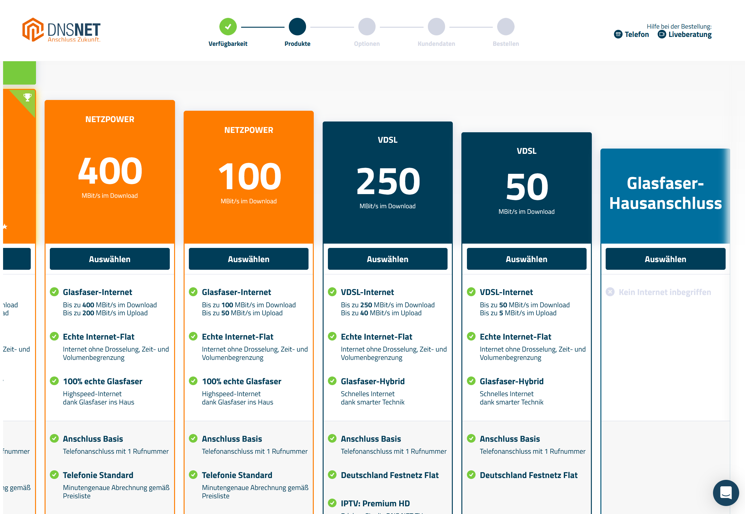This screenshot has width=745, height=514.
Task: Click the 'Kein Internet inbegriffen' text
Action: click(x=665, y=292)
